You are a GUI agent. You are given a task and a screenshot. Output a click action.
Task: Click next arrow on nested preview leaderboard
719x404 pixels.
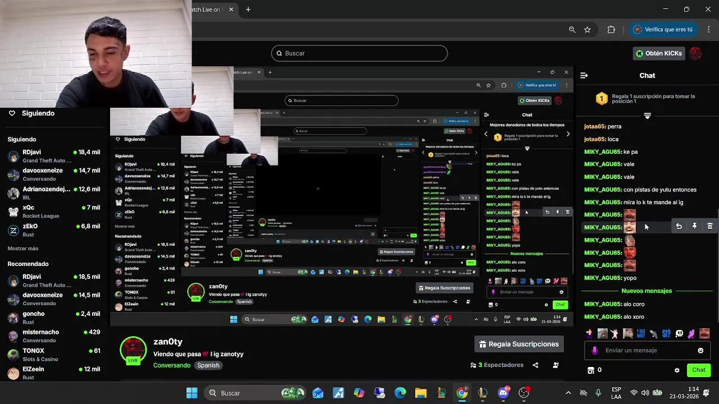(568, 134)
